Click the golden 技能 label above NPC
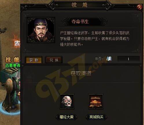Viewport: 144px width, 125px height. [x=12, y=60]
